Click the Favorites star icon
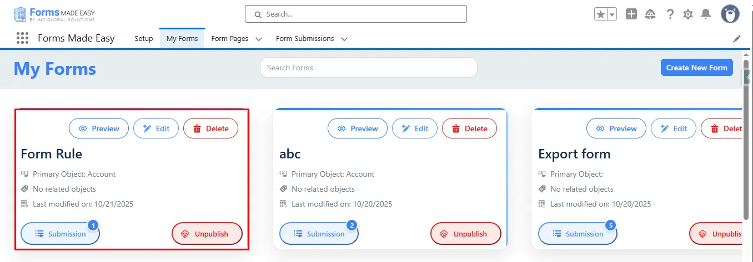 tap(601, 14)
